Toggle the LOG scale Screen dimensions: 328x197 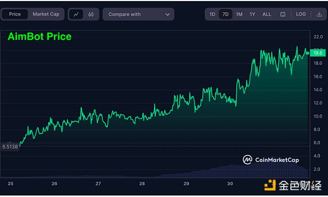pyautogui.click(x=301, y=14)
